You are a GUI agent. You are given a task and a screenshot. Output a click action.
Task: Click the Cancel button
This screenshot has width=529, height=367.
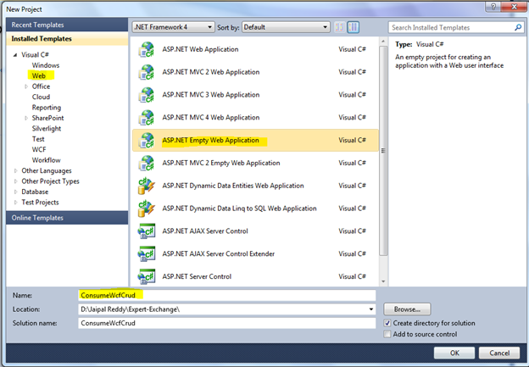(x=499, y=353)
